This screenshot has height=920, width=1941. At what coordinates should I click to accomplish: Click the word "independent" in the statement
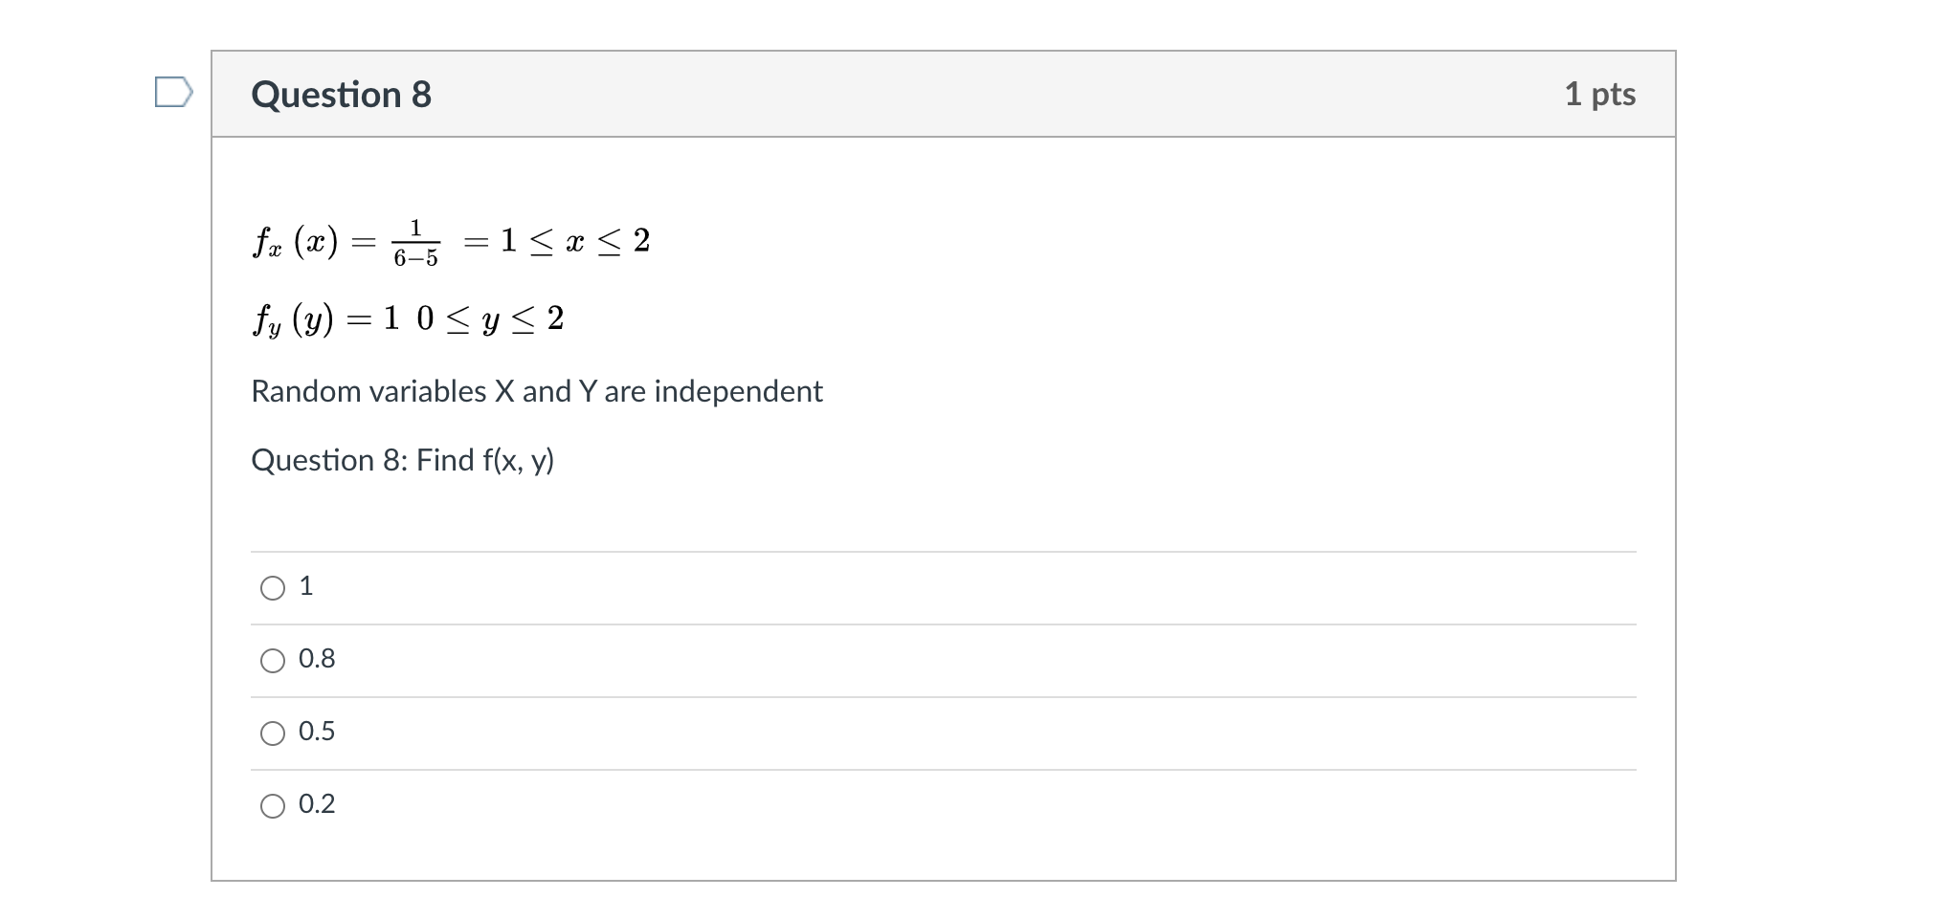coord(738,391)
